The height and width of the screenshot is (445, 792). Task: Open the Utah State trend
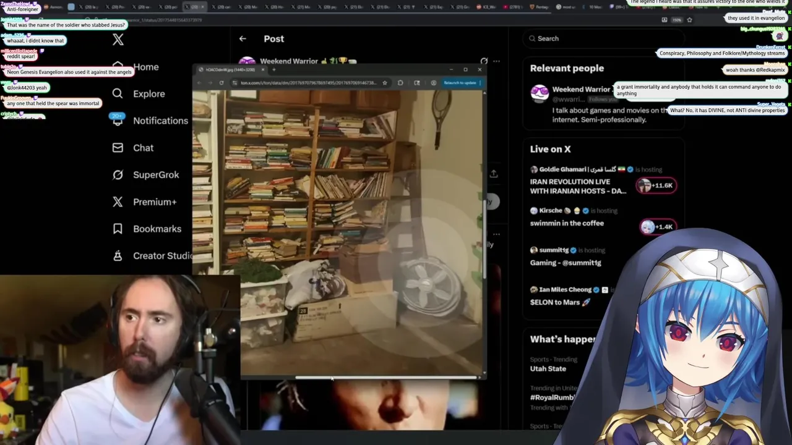tap(548, 368)
